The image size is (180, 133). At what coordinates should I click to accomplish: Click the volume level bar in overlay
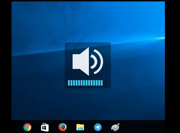[x=85, y=83]
